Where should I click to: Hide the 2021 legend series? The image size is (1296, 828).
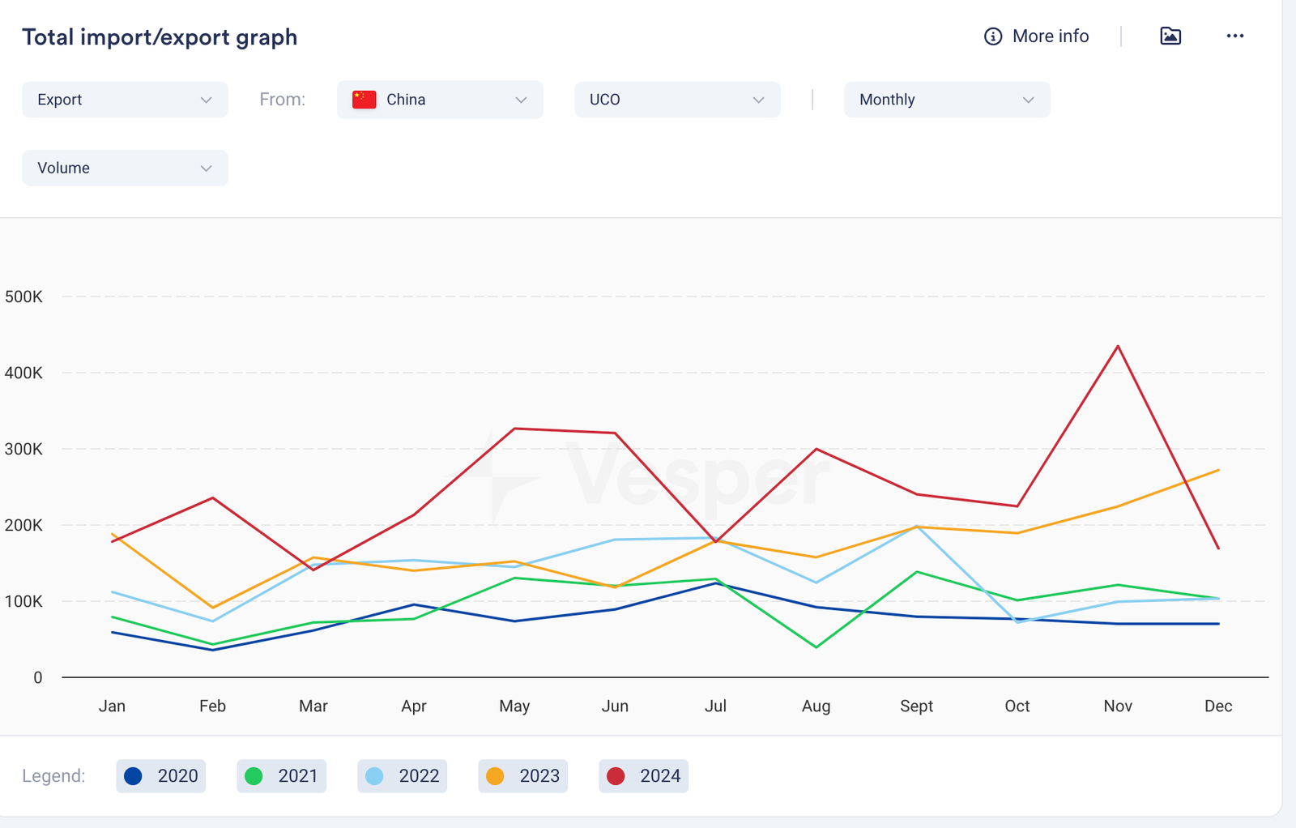coord(282,776)
